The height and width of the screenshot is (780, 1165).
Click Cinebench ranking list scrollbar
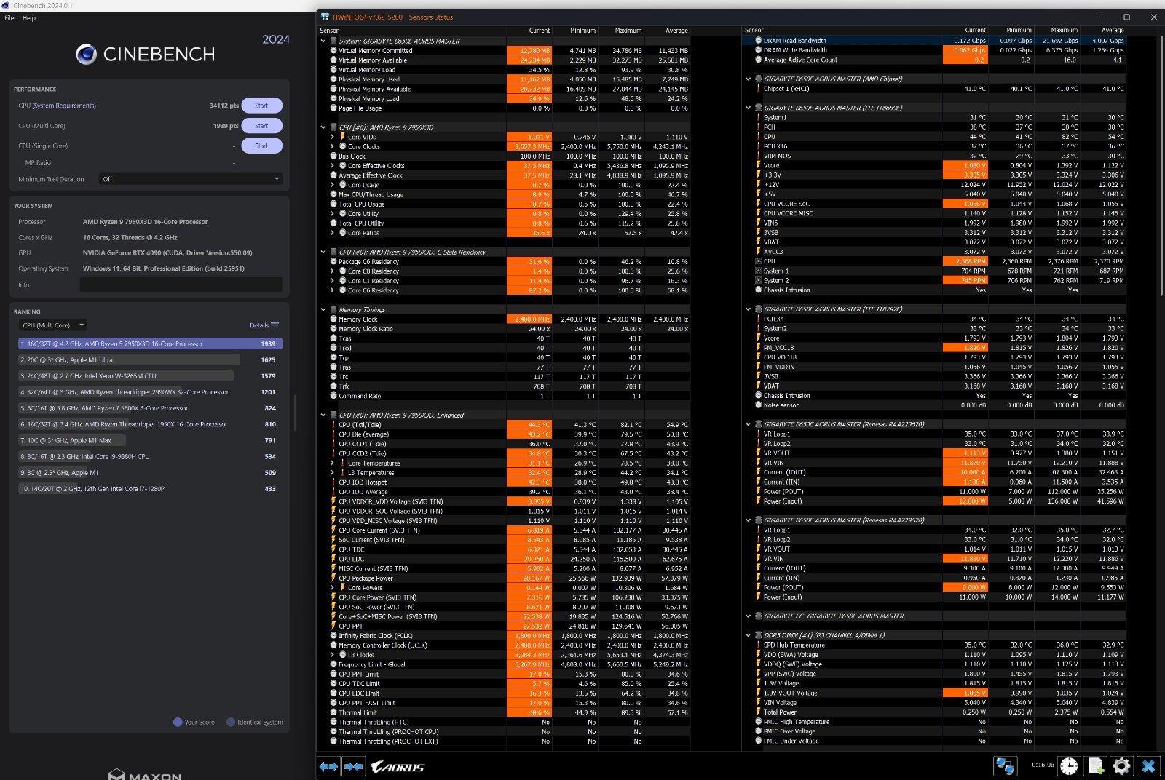point(295,413)
